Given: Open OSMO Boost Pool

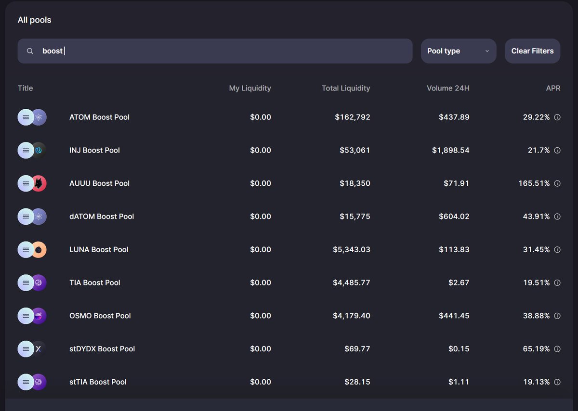Looking at the screenshot, I should (x=100, y=316).
